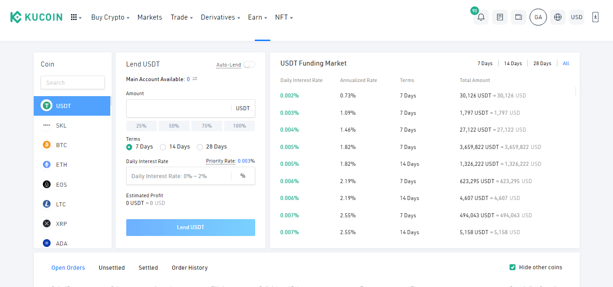This screenshot has height=287, width=613.
Task: Set amount to 50%
Action: point(174,126)
